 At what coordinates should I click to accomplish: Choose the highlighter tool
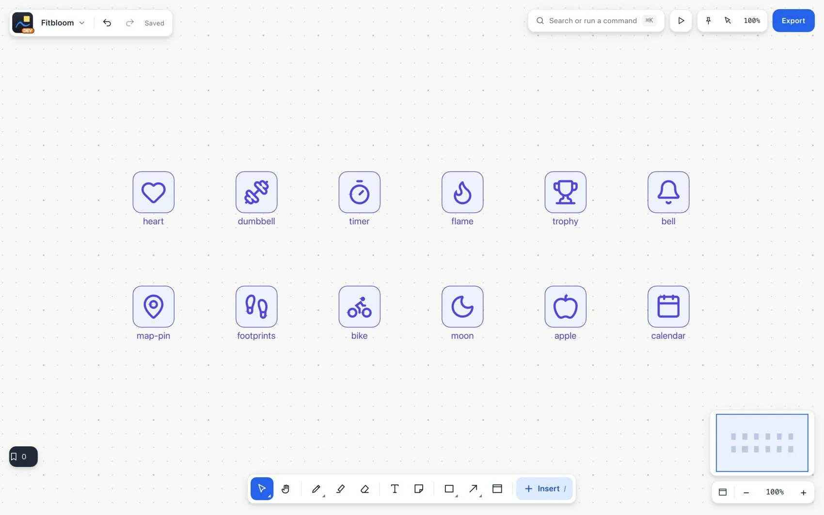341,489
